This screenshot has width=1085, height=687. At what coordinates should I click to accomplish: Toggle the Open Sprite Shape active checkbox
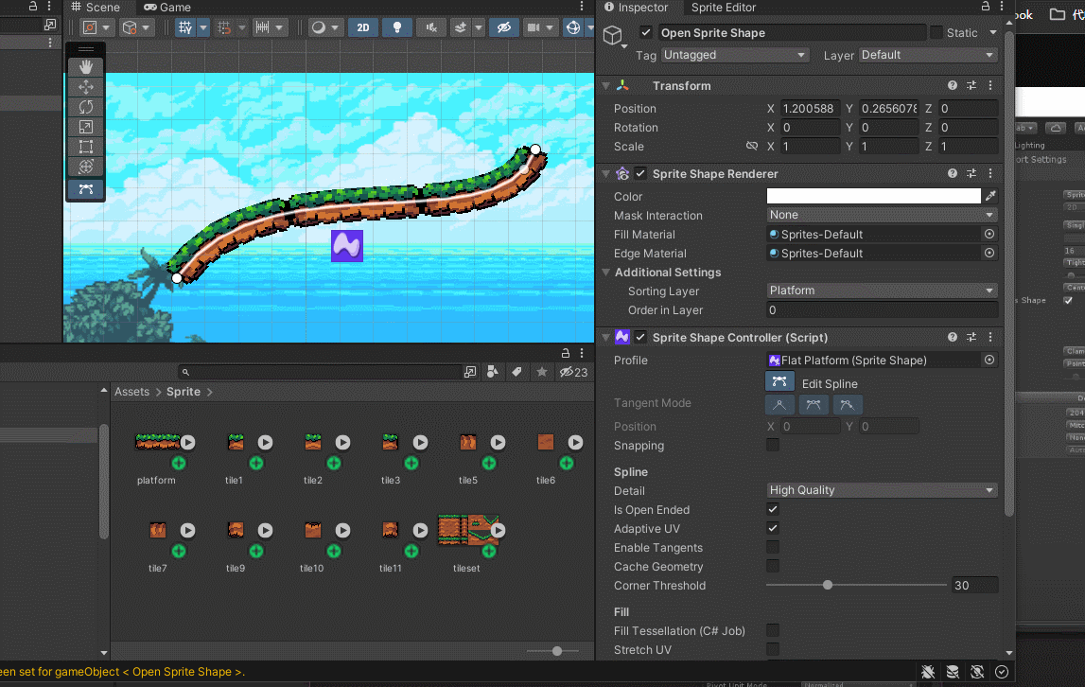tap(645, 32)
